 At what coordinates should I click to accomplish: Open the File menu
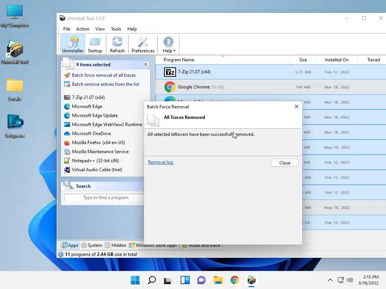pyautogui.click(x=67, y=29)
